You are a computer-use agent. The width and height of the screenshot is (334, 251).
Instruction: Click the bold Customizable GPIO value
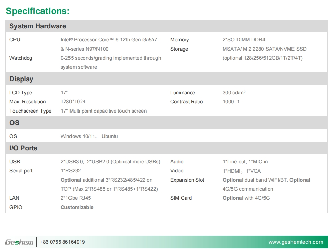pyautogui.click(x=77, y=207)
